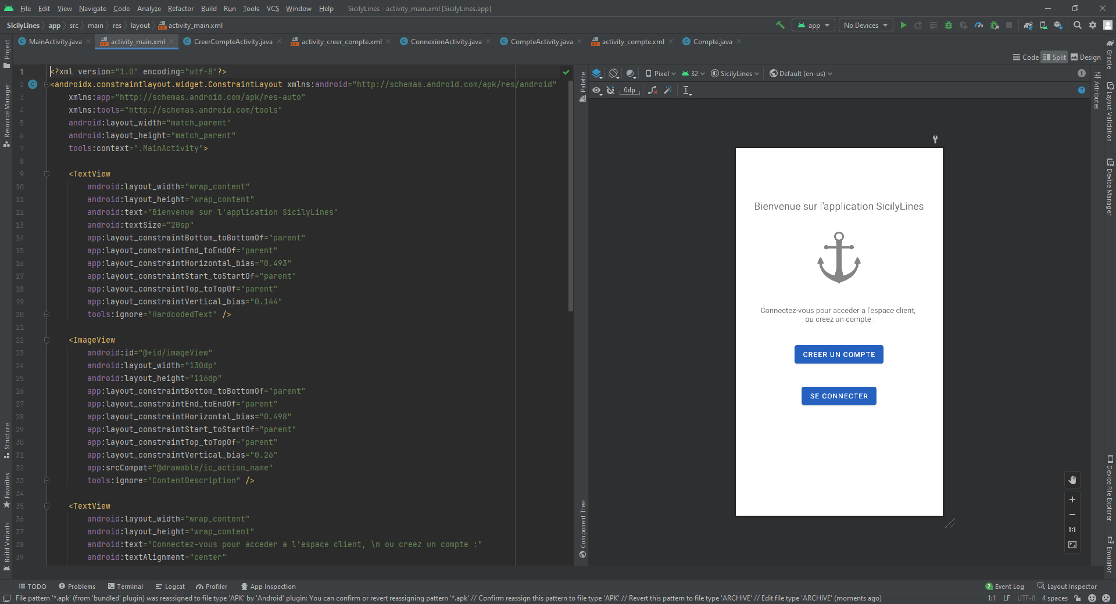Click Zoom to Fit Screen icon

[1072, 545]
